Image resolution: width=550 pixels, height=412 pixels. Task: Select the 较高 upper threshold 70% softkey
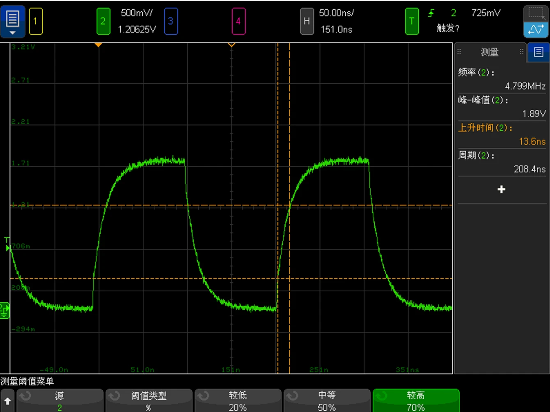(416, 401)
